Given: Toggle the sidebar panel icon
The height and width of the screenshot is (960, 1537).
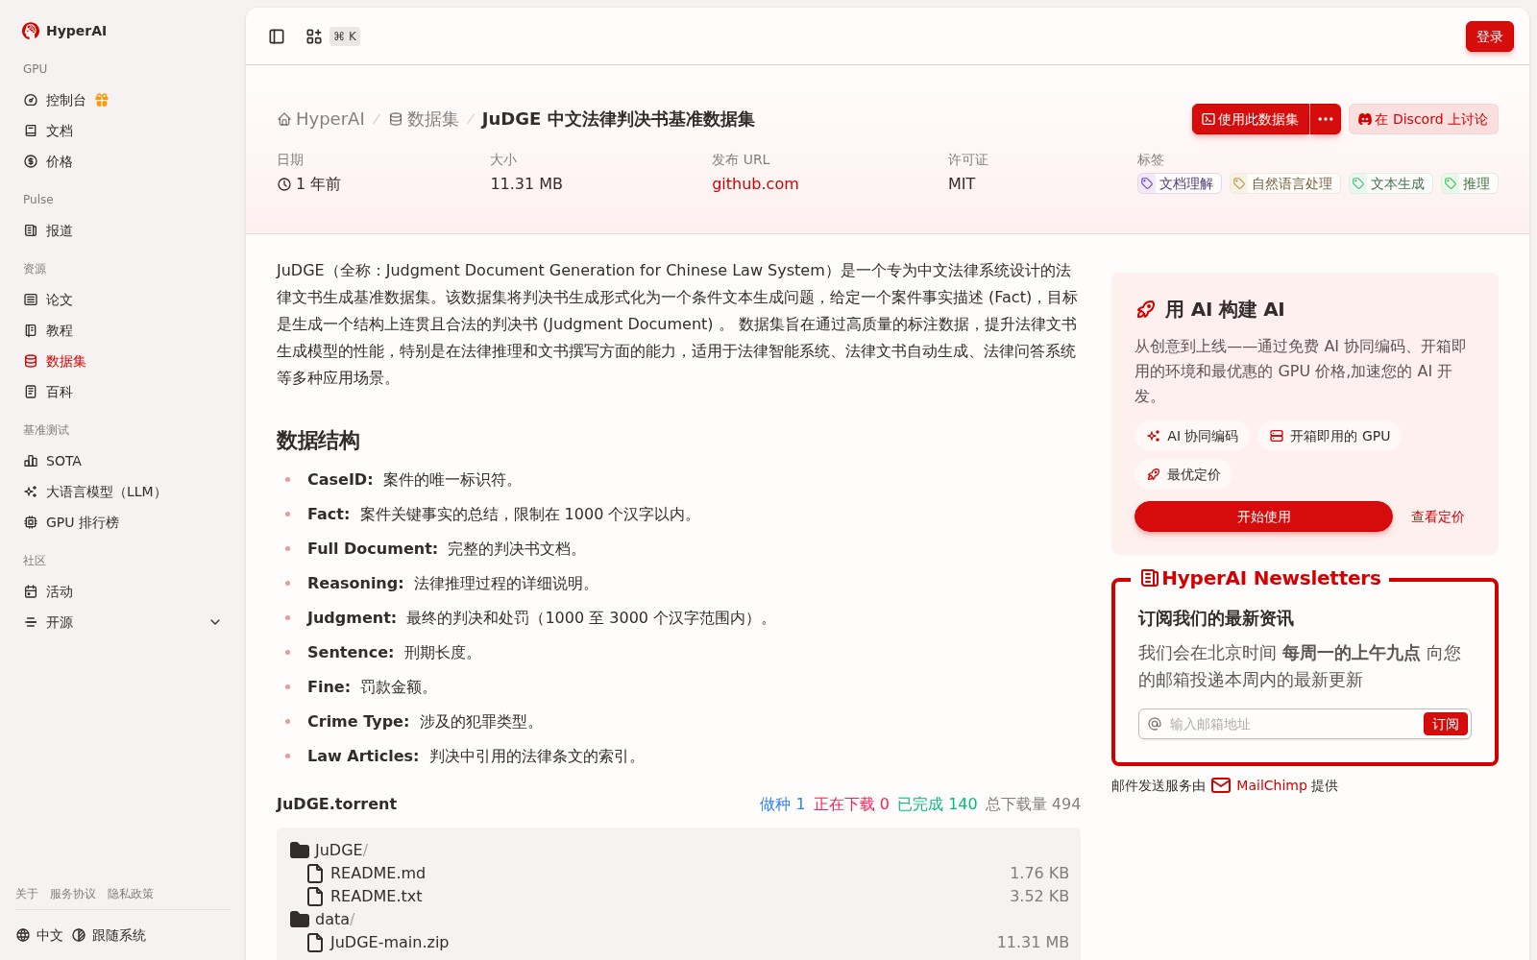Looking at the screenshot, I should point(277,36).
